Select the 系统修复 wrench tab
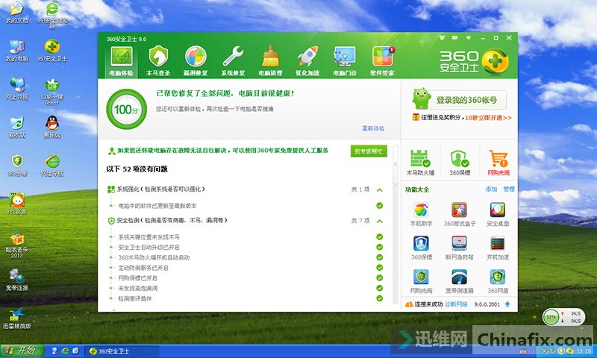The height and width of the screenshot is (358, 597). pos(233,61)
